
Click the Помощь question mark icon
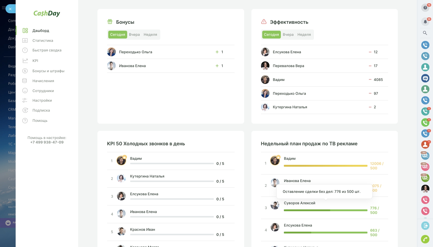pyautogui.click(x=26, y=121)
